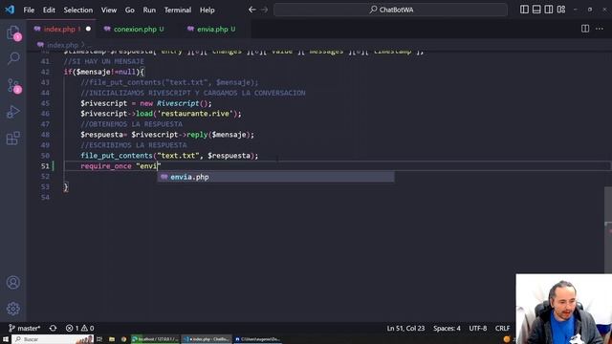Open the Run and Debug view

(13, 112)
